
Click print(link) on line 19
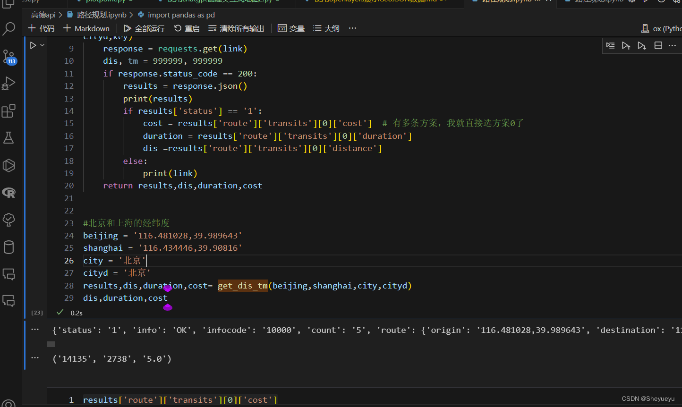[x=170, y=173]
